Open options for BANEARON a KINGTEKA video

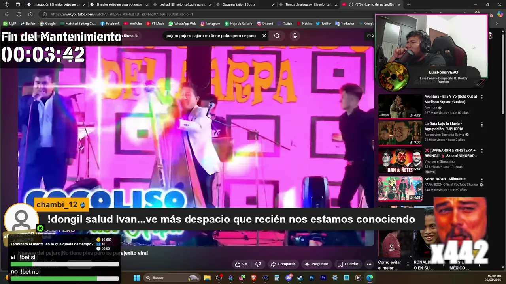click(481, 151)
